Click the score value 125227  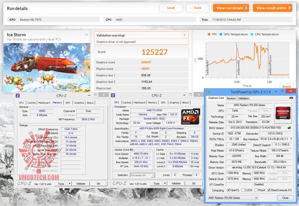point(154,52)
